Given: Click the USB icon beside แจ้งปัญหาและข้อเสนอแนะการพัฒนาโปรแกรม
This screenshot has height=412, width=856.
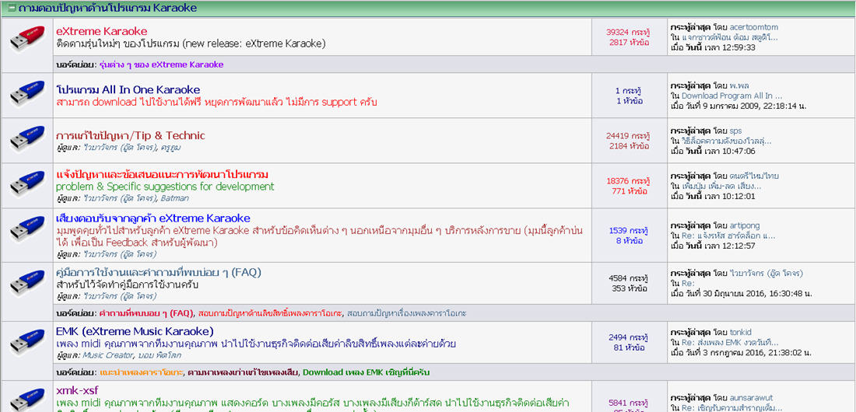Looking at the screenshot, I should point(26,186).
